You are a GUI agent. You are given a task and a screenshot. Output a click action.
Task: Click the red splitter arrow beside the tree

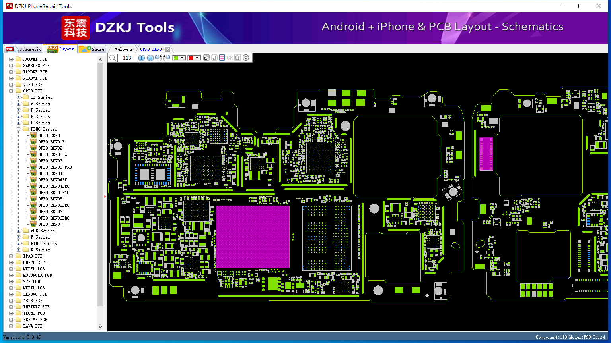[105, 196]
